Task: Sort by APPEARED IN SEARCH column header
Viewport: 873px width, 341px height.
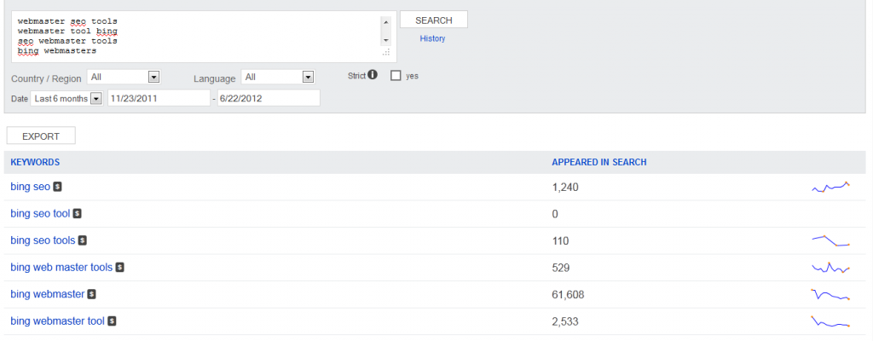Action: click(x=599, y=162)
